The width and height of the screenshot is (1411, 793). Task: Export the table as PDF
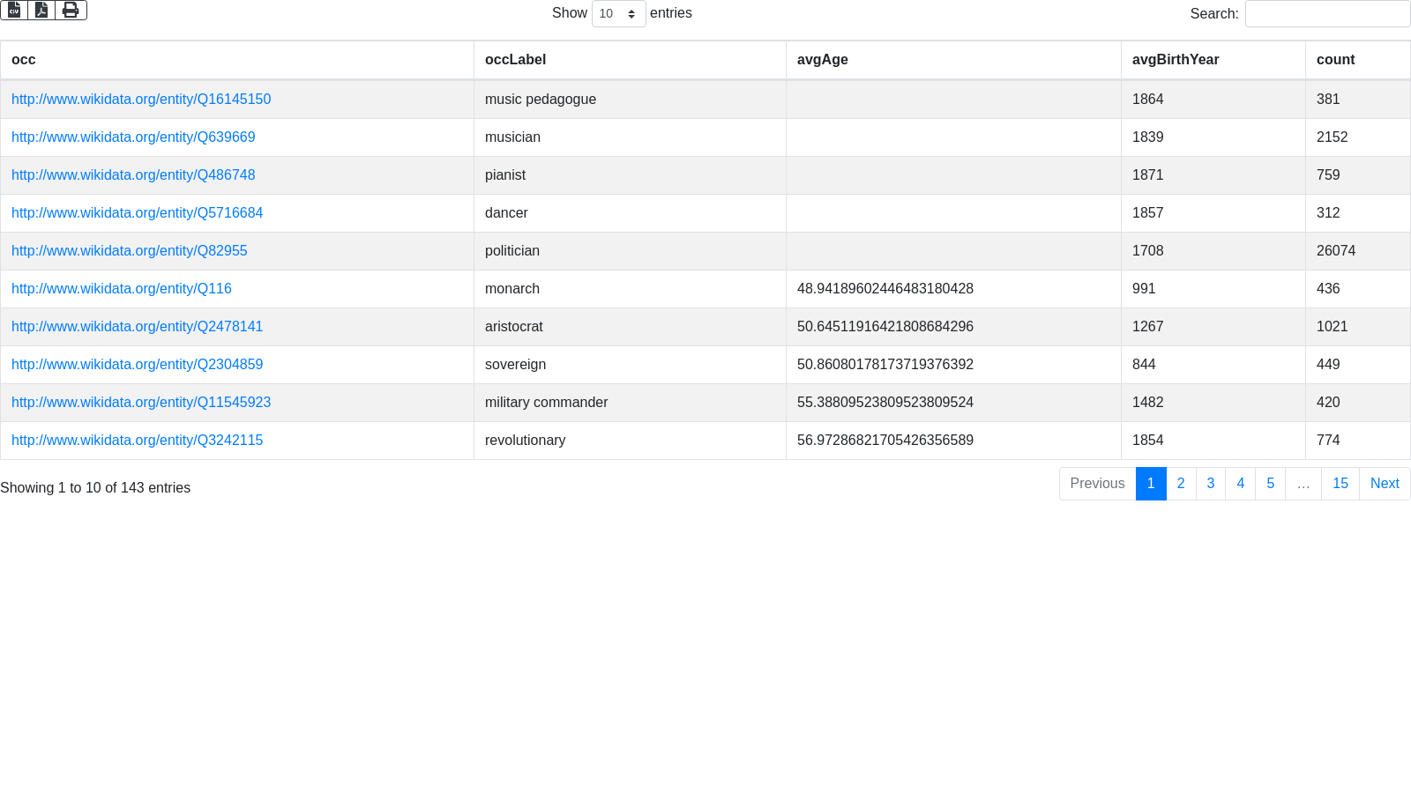(41, 10)
